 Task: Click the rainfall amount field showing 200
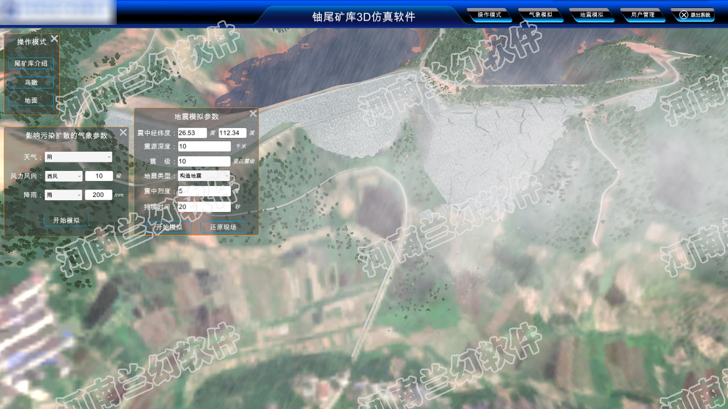tap(99, 195)
